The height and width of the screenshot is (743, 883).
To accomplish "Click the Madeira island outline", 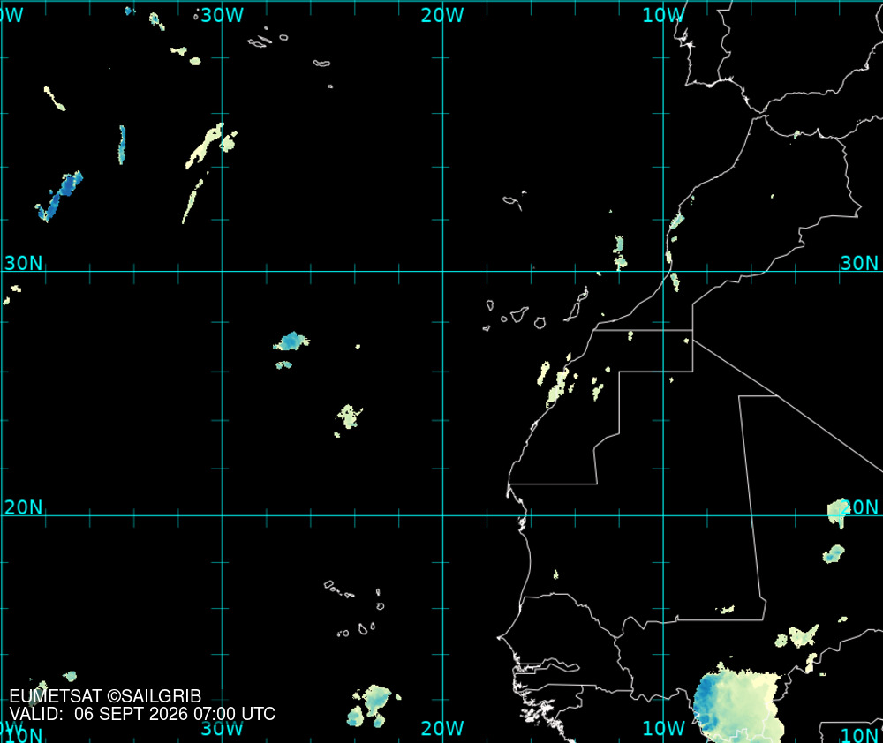I will point(514,199).
